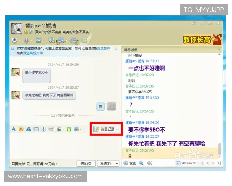Jump to first page of message records
Screen dimensions: 232x186
[202, 163]
